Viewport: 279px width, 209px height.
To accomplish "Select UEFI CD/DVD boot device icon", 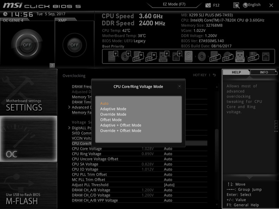I will tap(126, 57).
